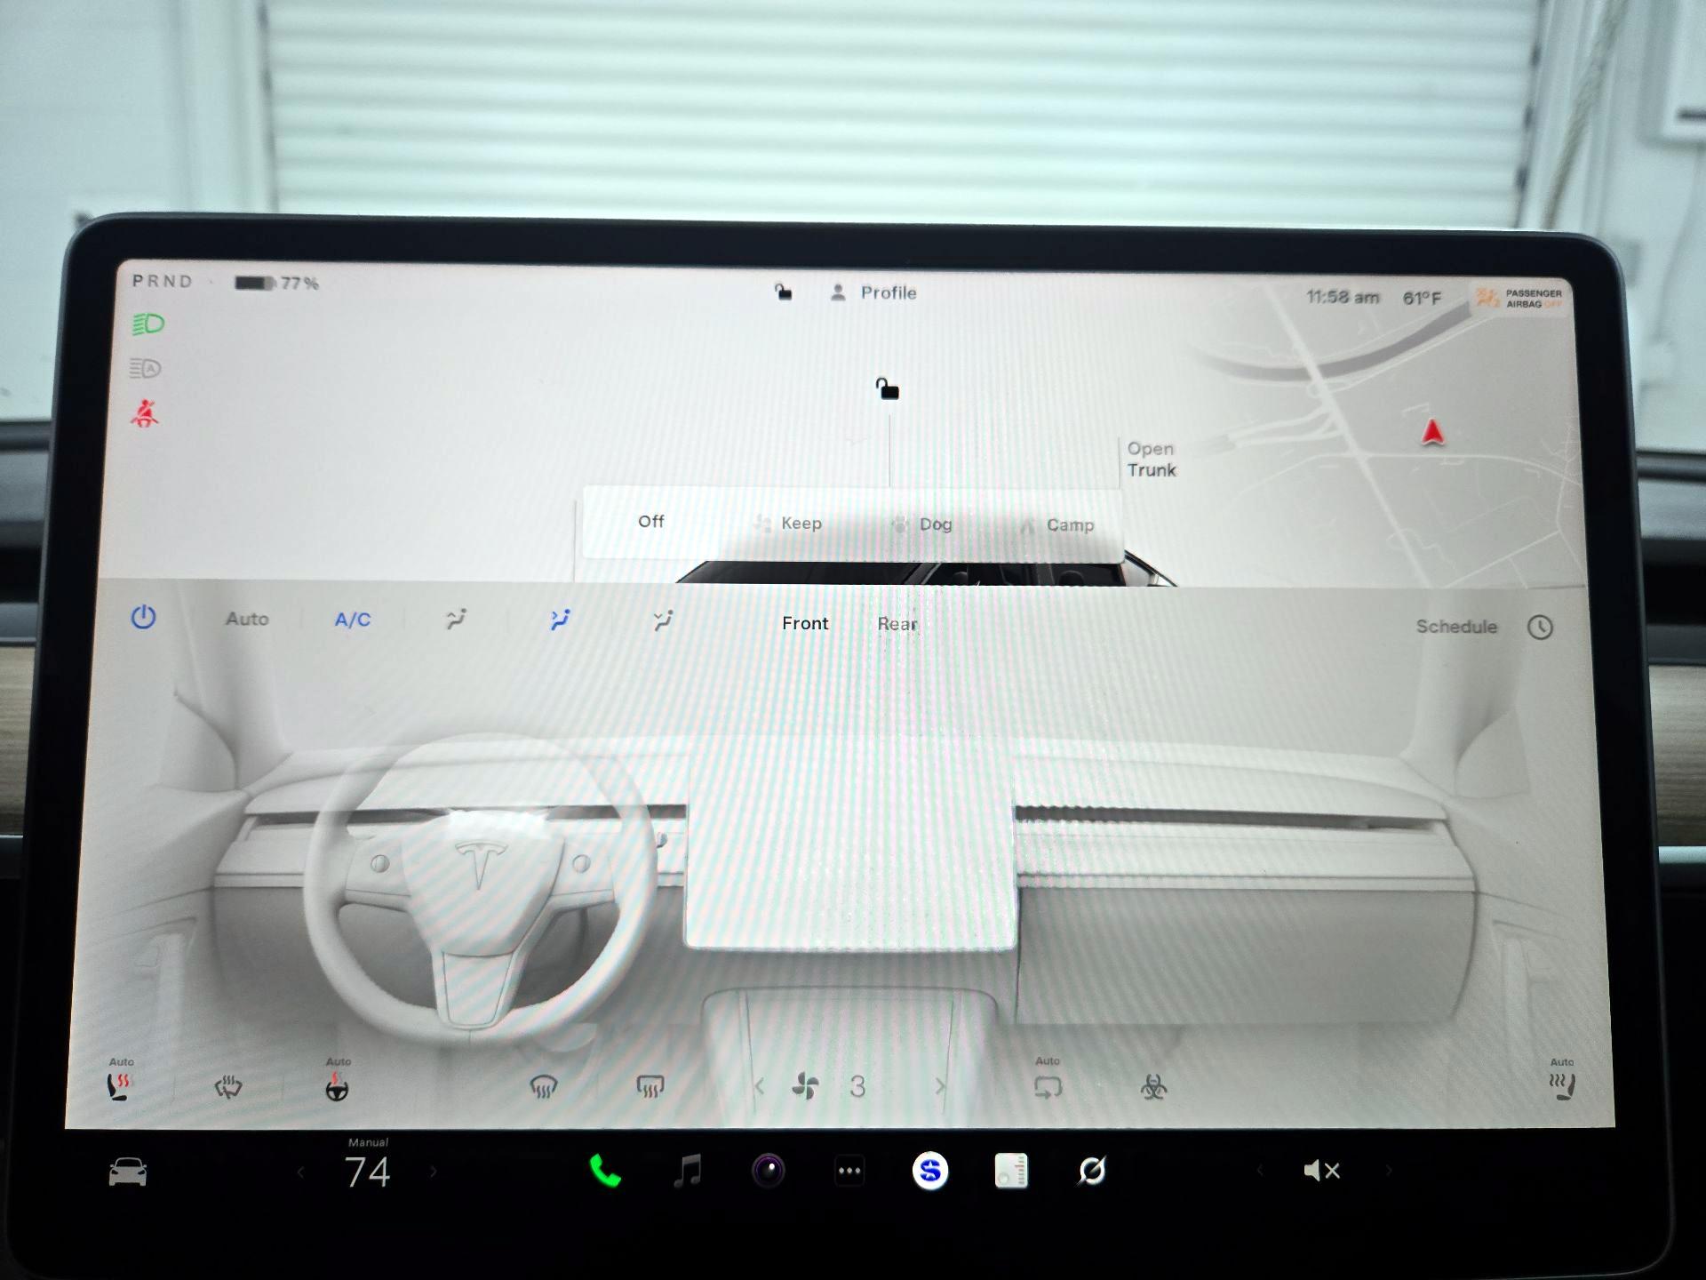Expand all apps with three-dots button

click(849, 1171)
